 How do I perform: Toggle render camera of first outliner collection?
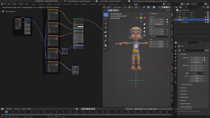click(208, 12)
